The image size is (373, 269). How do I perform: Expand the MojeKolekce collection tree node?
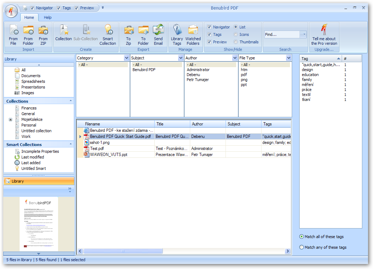(10, 119)
